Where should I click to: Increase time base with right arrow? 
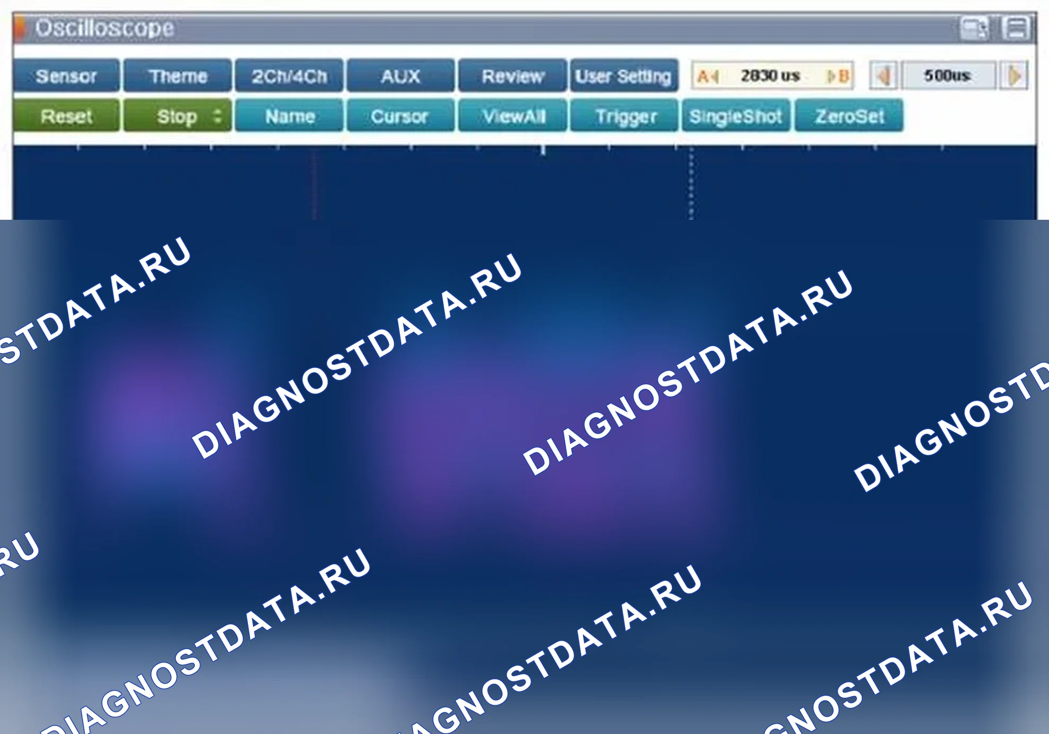pyautogui.click(x=1014, y=76)
